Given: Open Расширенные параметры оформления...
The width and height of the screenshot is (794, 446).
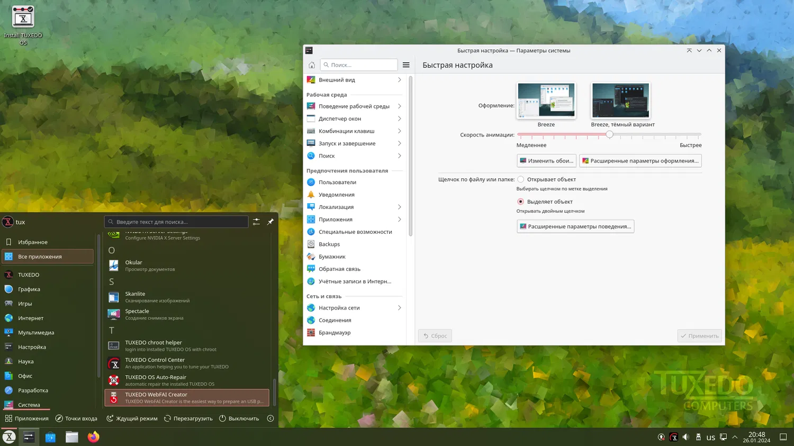Looking at the screenshot, I should (640, 161).
